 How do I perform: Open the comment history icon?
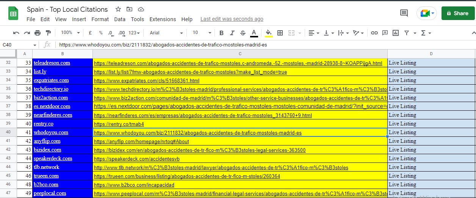(404, 13)
